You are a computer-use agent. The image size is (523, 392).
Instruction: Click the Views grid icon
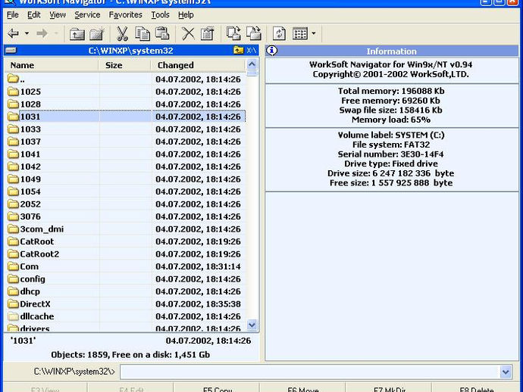pos(300,33)
